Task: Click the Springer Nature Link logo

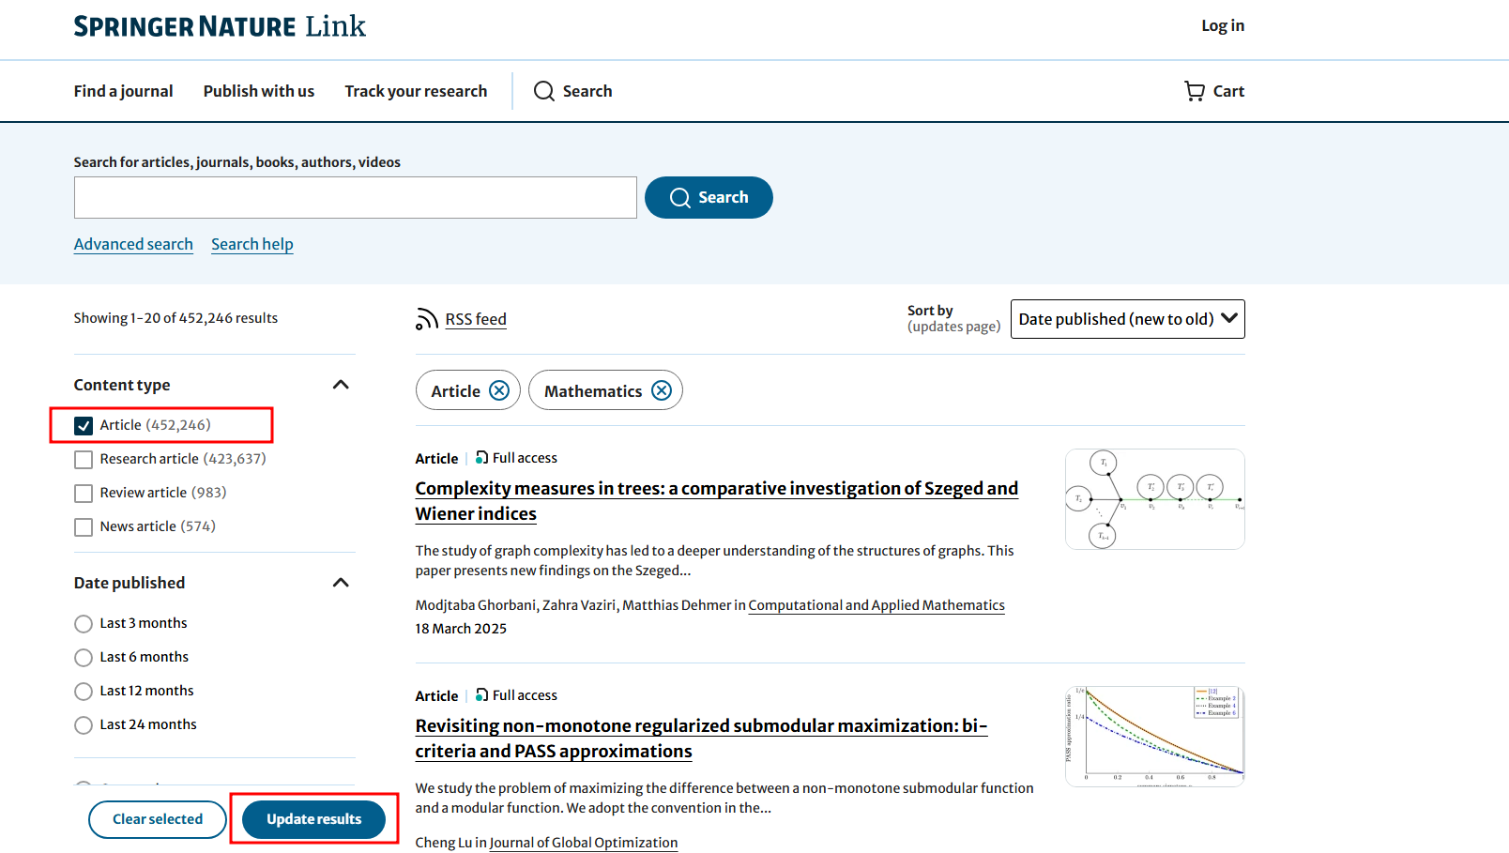Action: [x=220, y=26]
